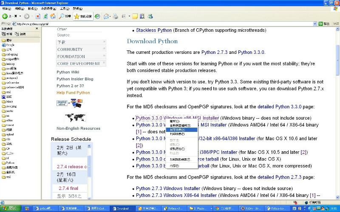340x212 pixels.
Task: Open the address bar dropdown arrow
Action: [x=315, y=24]
